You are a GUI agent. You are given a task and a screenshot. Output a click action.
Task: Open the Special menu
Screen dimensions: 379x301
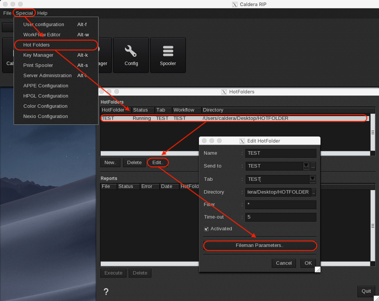24,13
